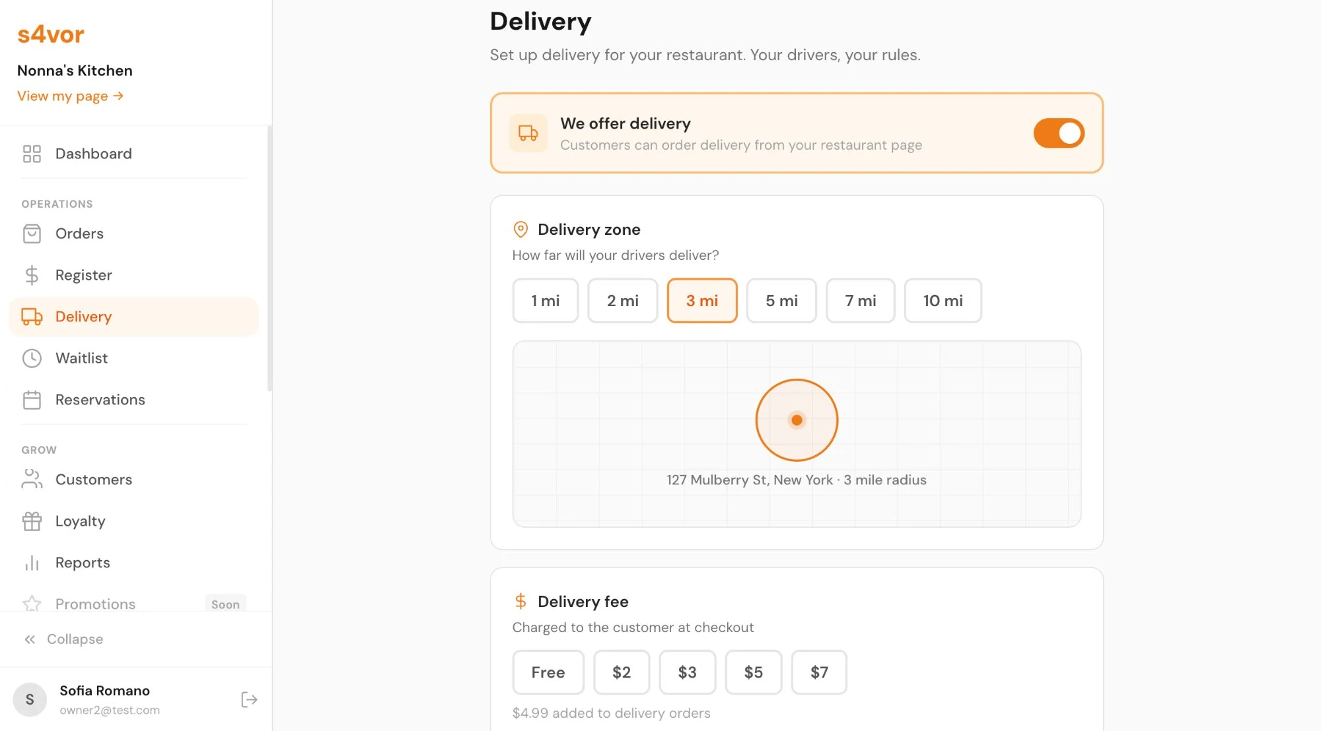This screenshot has width=1321, height=731.
Task: Select the Register dollar icon
Action: tap(31, 275)
